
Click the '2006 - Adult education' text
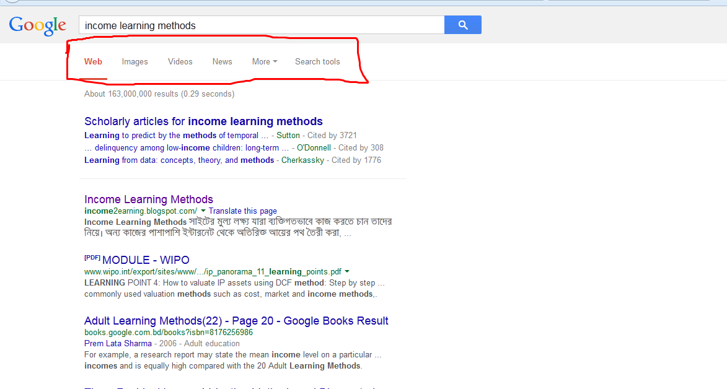[x=200, y=344]
